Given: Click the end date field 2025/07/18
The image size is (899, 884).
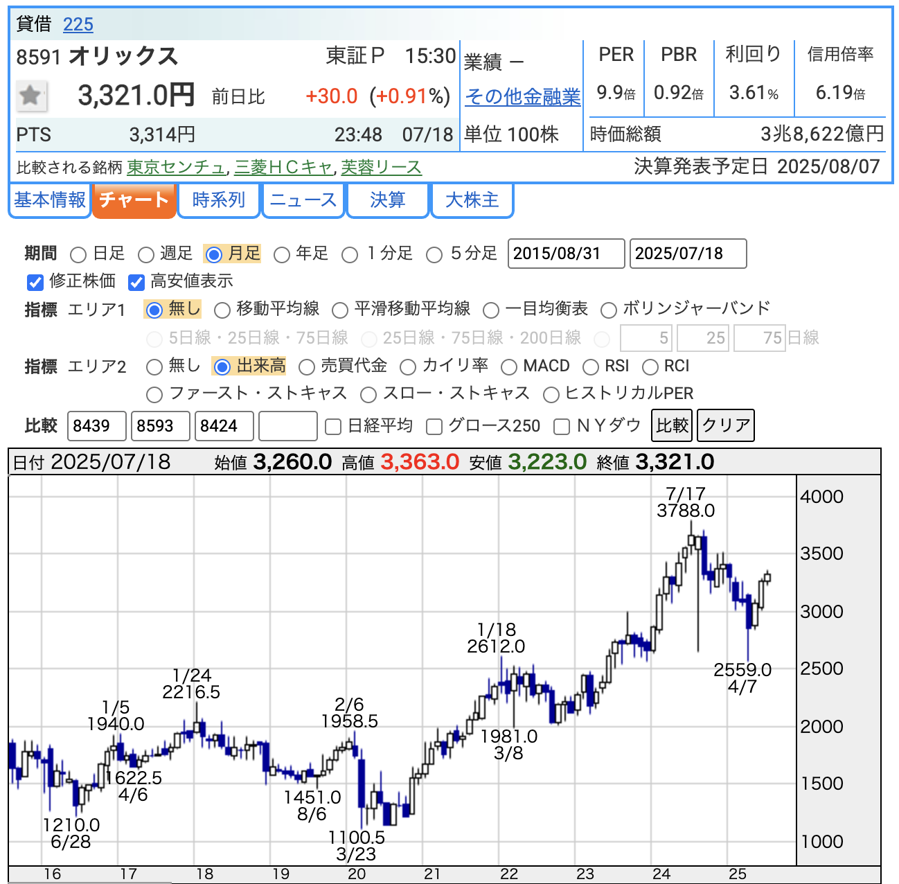Looking at the screenshot, I should coord(688,254).
